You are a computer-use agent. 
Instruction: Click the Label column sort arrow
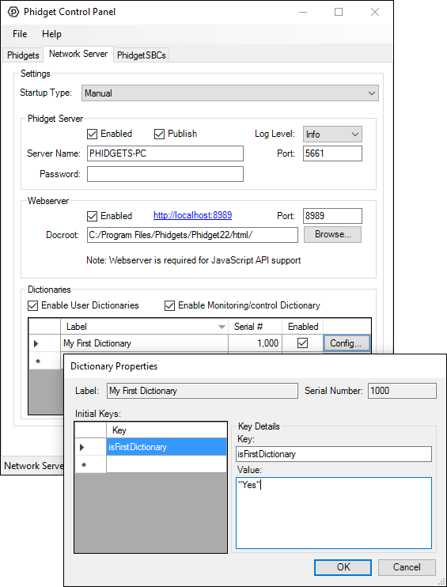222,328
